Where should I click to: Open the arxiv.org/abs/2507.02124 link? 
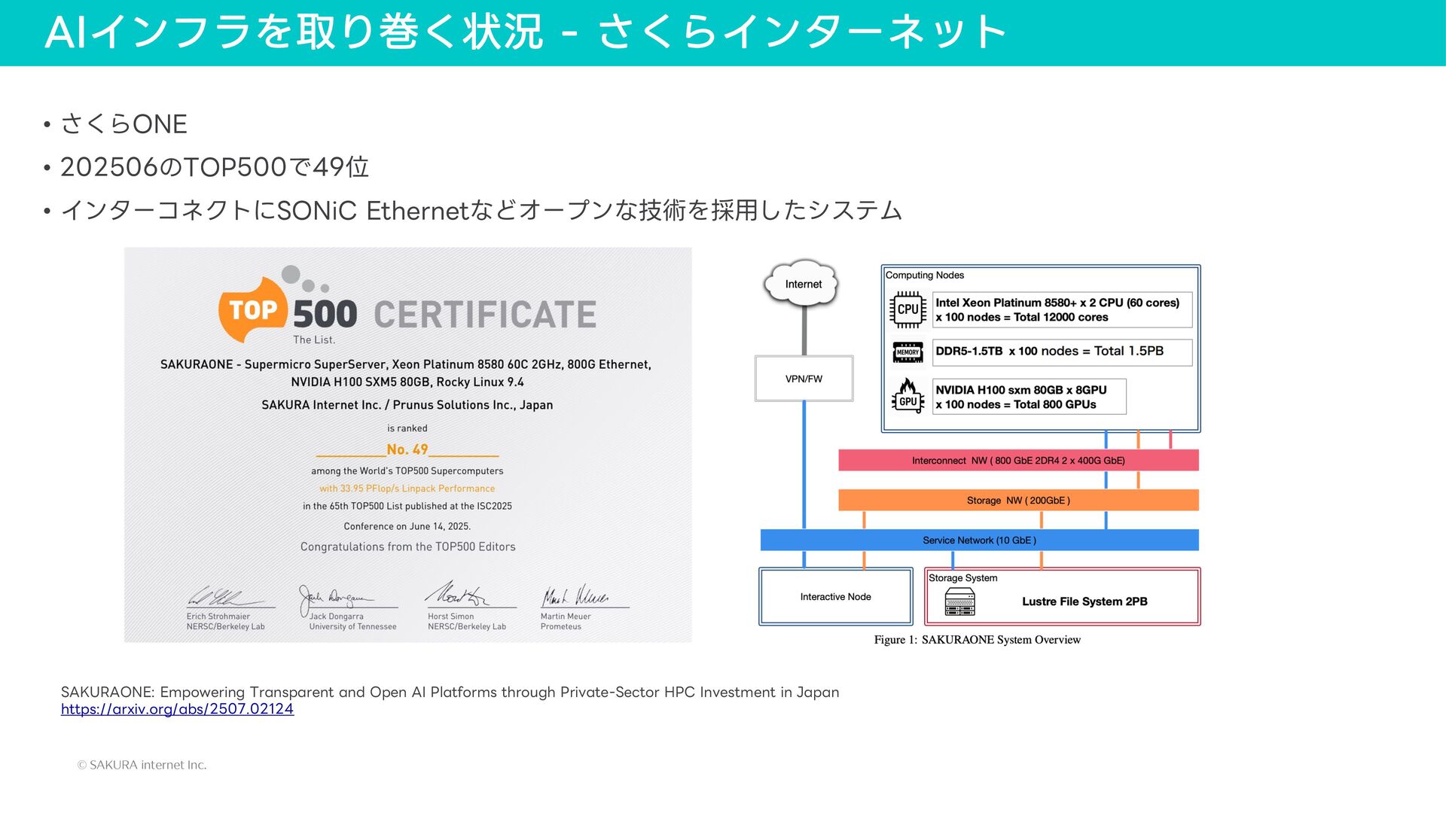click(x=177, y=709)
